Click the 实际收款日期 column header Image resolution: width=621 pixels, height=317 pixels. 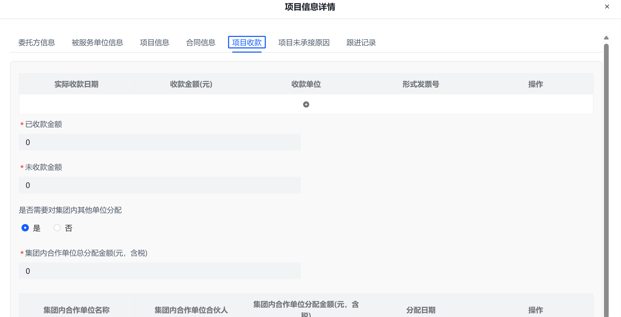76,84
